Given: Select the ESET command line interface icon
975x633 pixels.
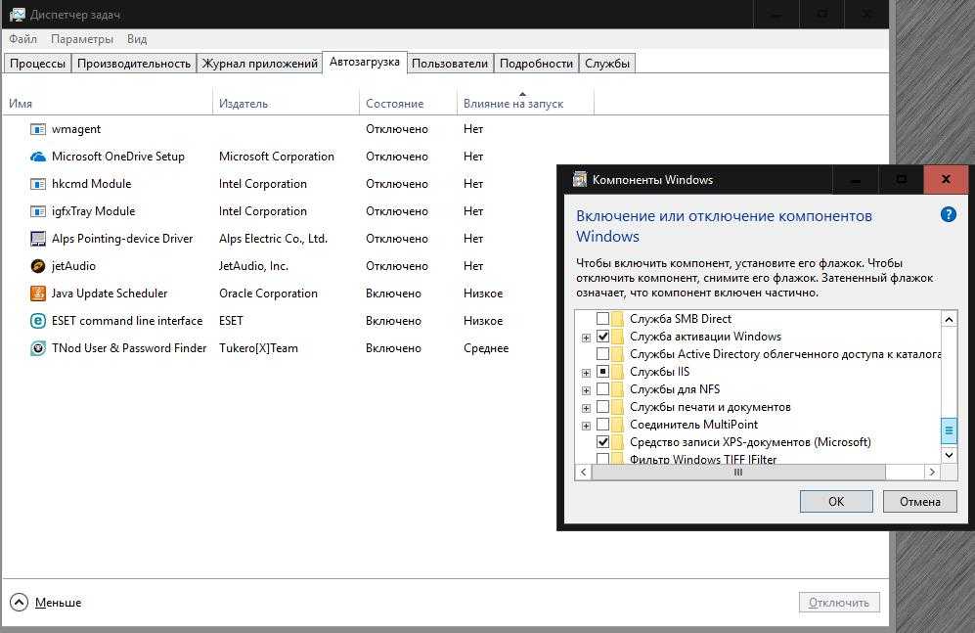Looking at the screenshot, I should tap(38, 321).
